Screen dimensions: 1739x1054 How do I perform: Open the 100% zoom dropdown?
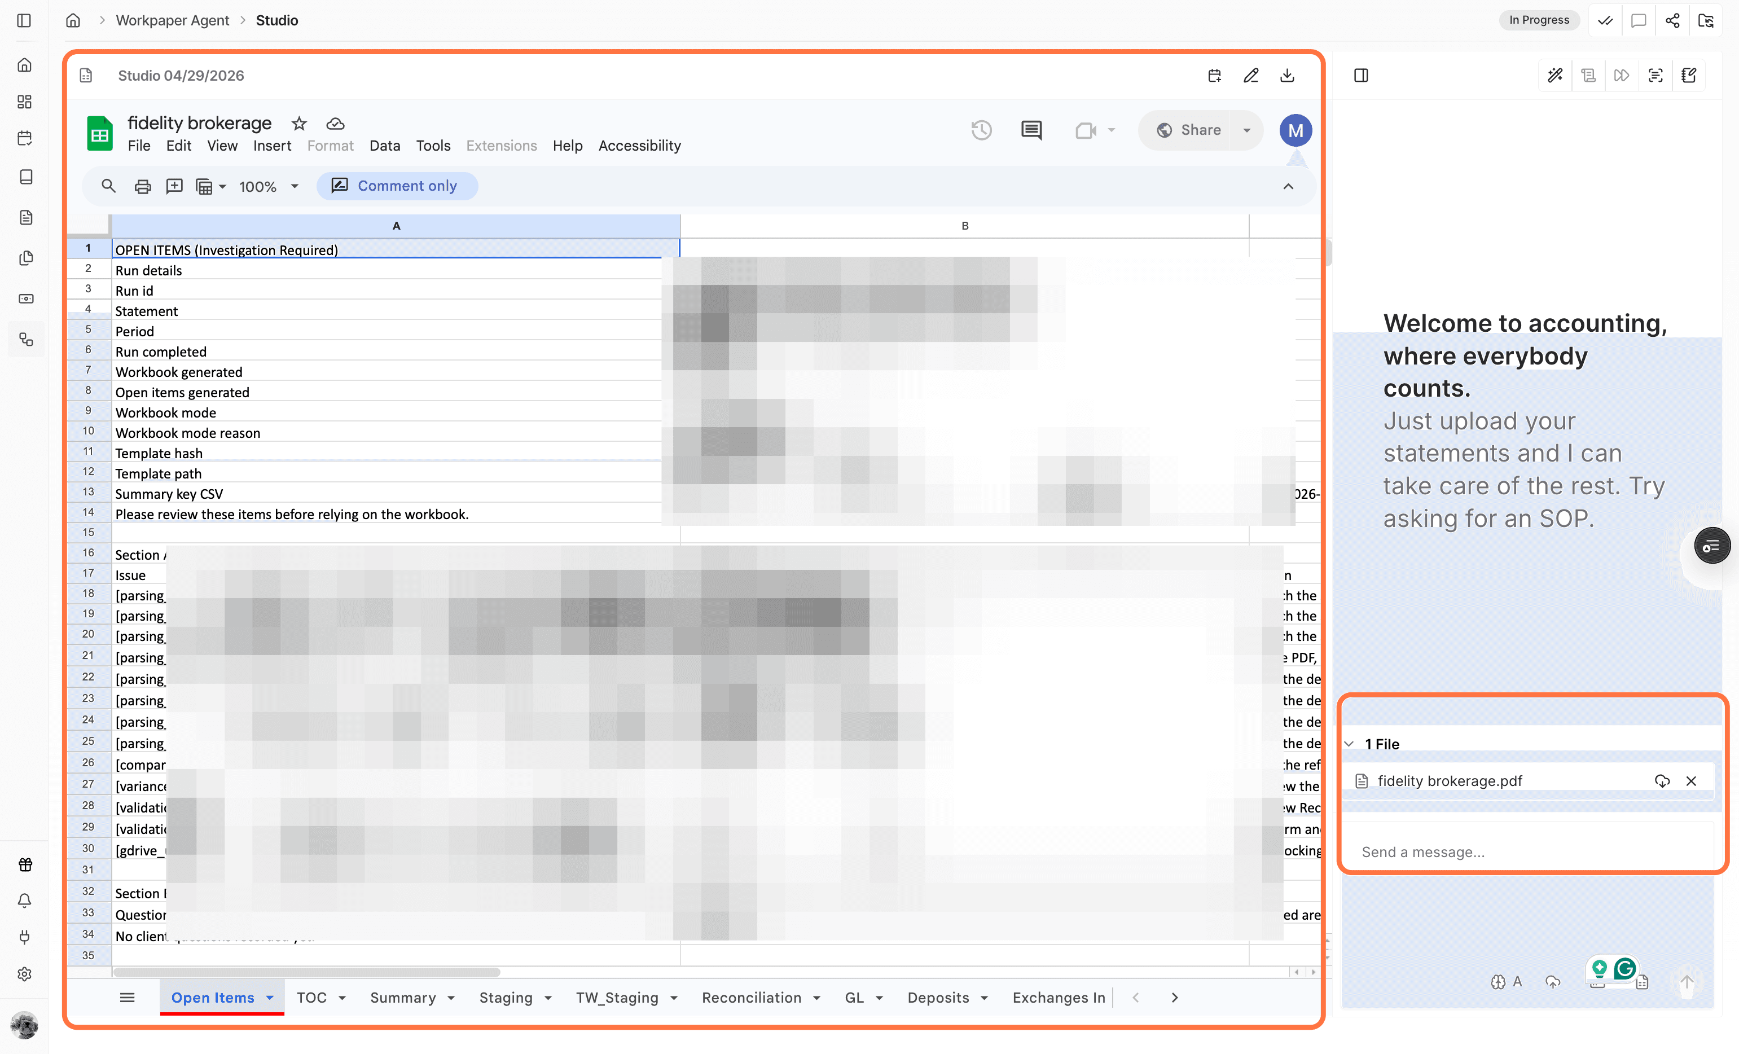[x=269, y=186]
